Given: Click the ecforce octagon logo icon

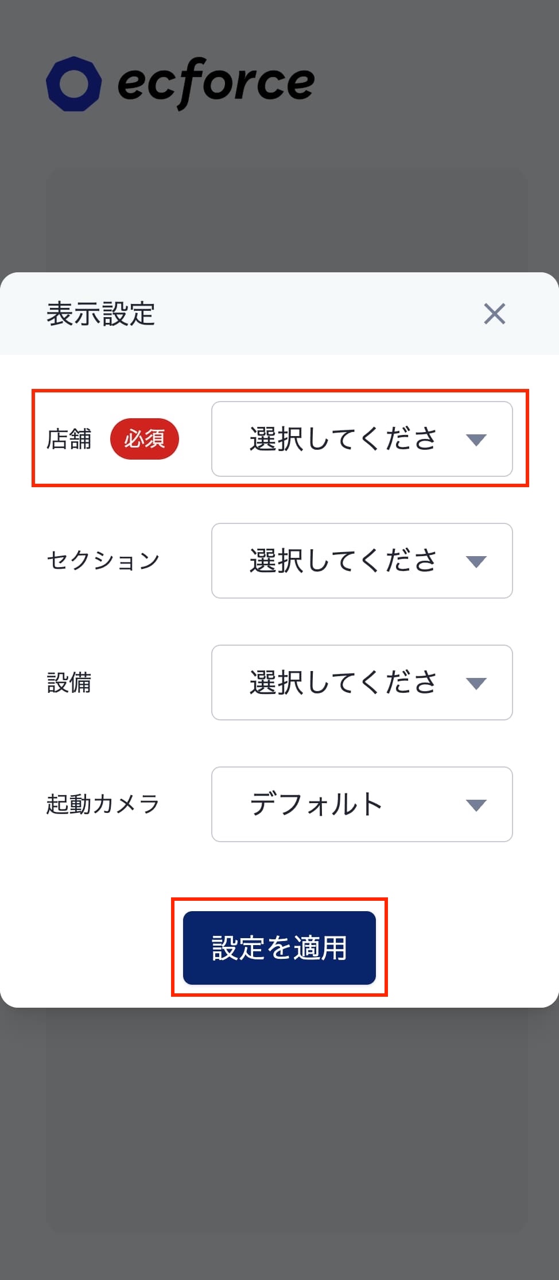Looking at the screenshot, I should tap(74, 84).
